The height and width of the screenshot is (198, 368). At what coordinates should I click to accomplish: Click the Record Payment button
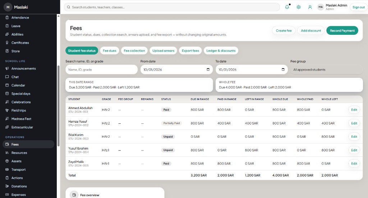point(342,30)
